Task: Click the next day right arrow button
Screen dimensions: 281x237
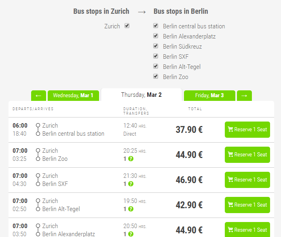Action: coord(244,96)
